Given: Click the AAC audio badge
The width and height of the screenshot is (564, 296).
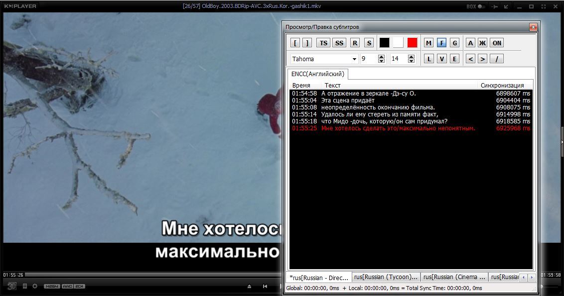Looking at the screenshot, I should pos(67,287).
